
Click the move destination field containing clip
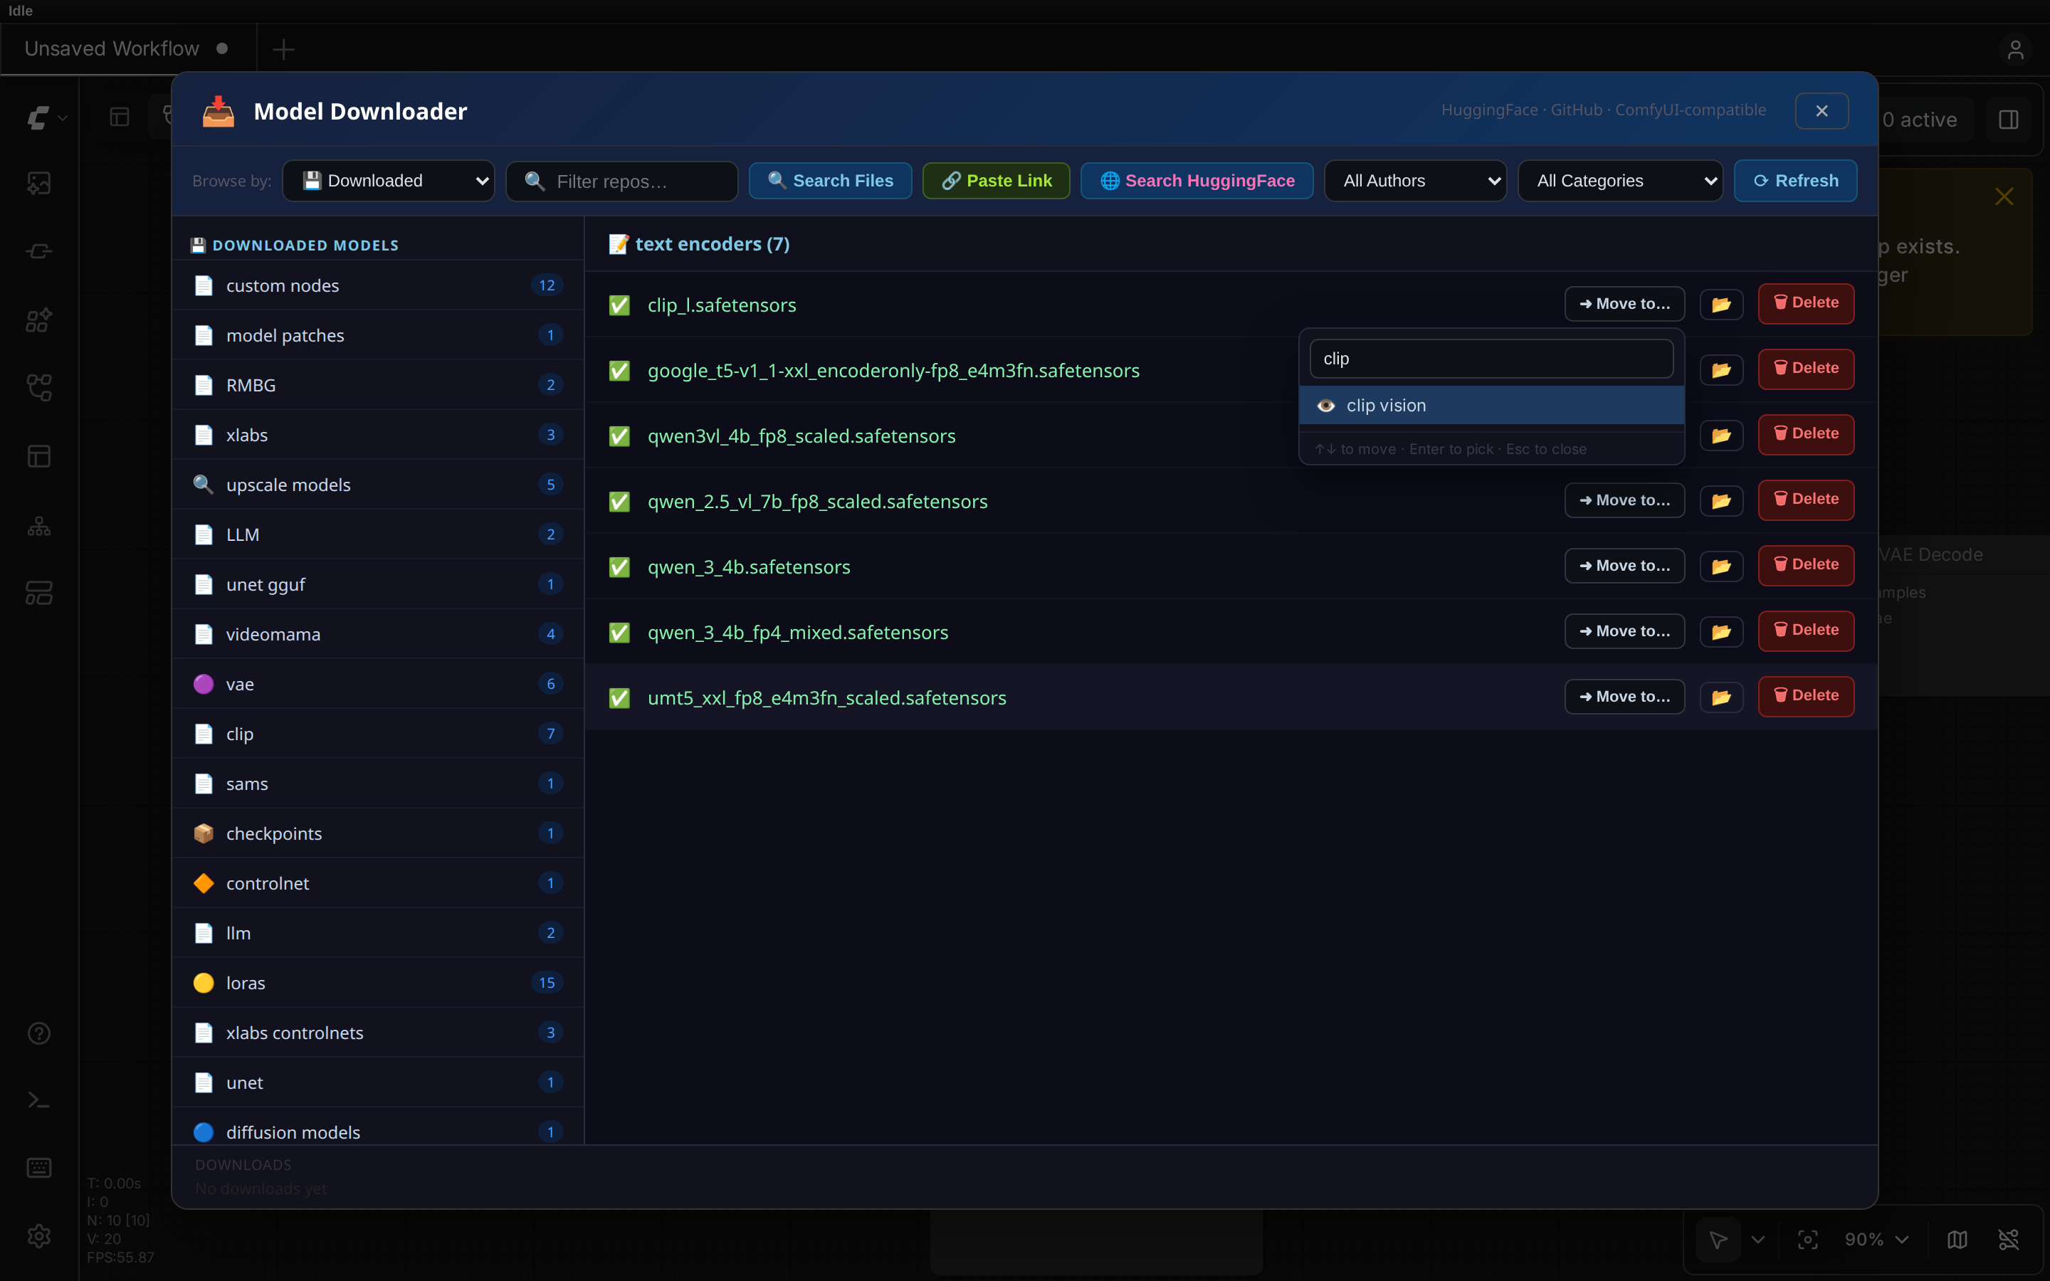pyautogui.click(x=1491, y=359)
